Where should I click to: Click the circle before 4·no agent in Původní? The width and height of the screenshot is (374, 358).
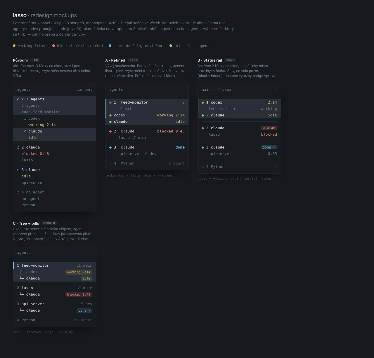(x=18, y=192)
